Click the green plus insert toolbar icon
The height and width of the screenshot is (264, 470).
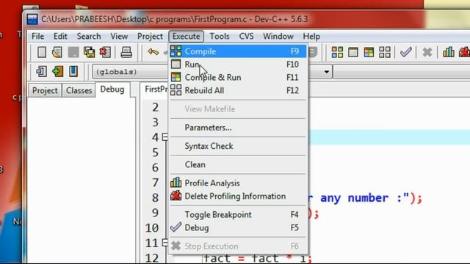click(57, 71)
